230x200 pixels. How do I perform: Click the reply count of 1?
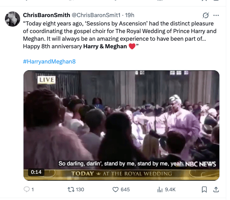[33, 190]
